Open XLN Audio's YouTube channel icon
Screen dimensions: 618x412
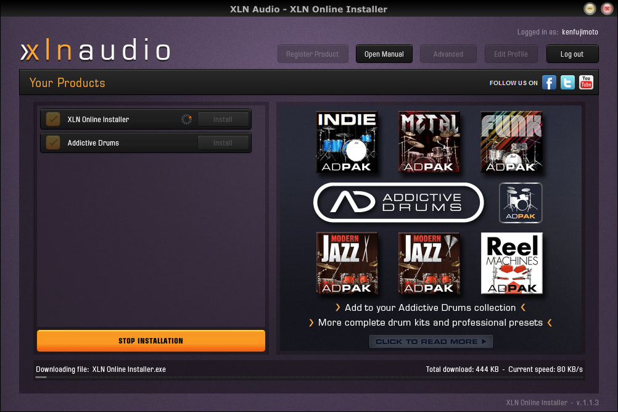586,83
